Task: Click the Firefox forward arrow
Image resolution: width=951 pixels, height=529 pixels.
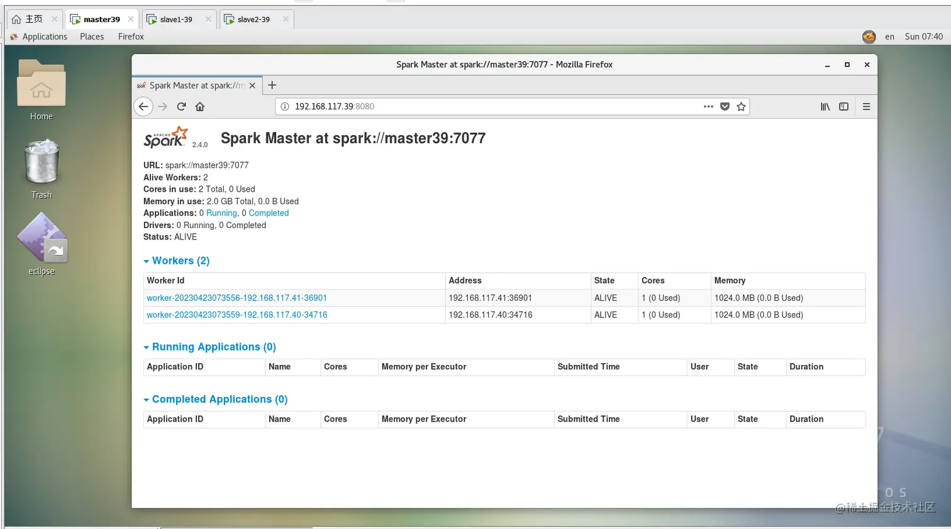Action: tap(163, 107)
